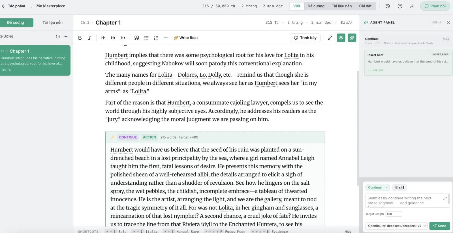
Task: Toggle the green eye visibility button
Action: 341,38
